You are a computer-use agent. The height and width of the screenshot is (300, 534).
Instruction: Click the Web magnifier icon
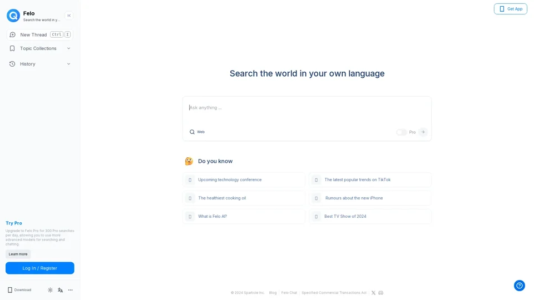point(192,132)
